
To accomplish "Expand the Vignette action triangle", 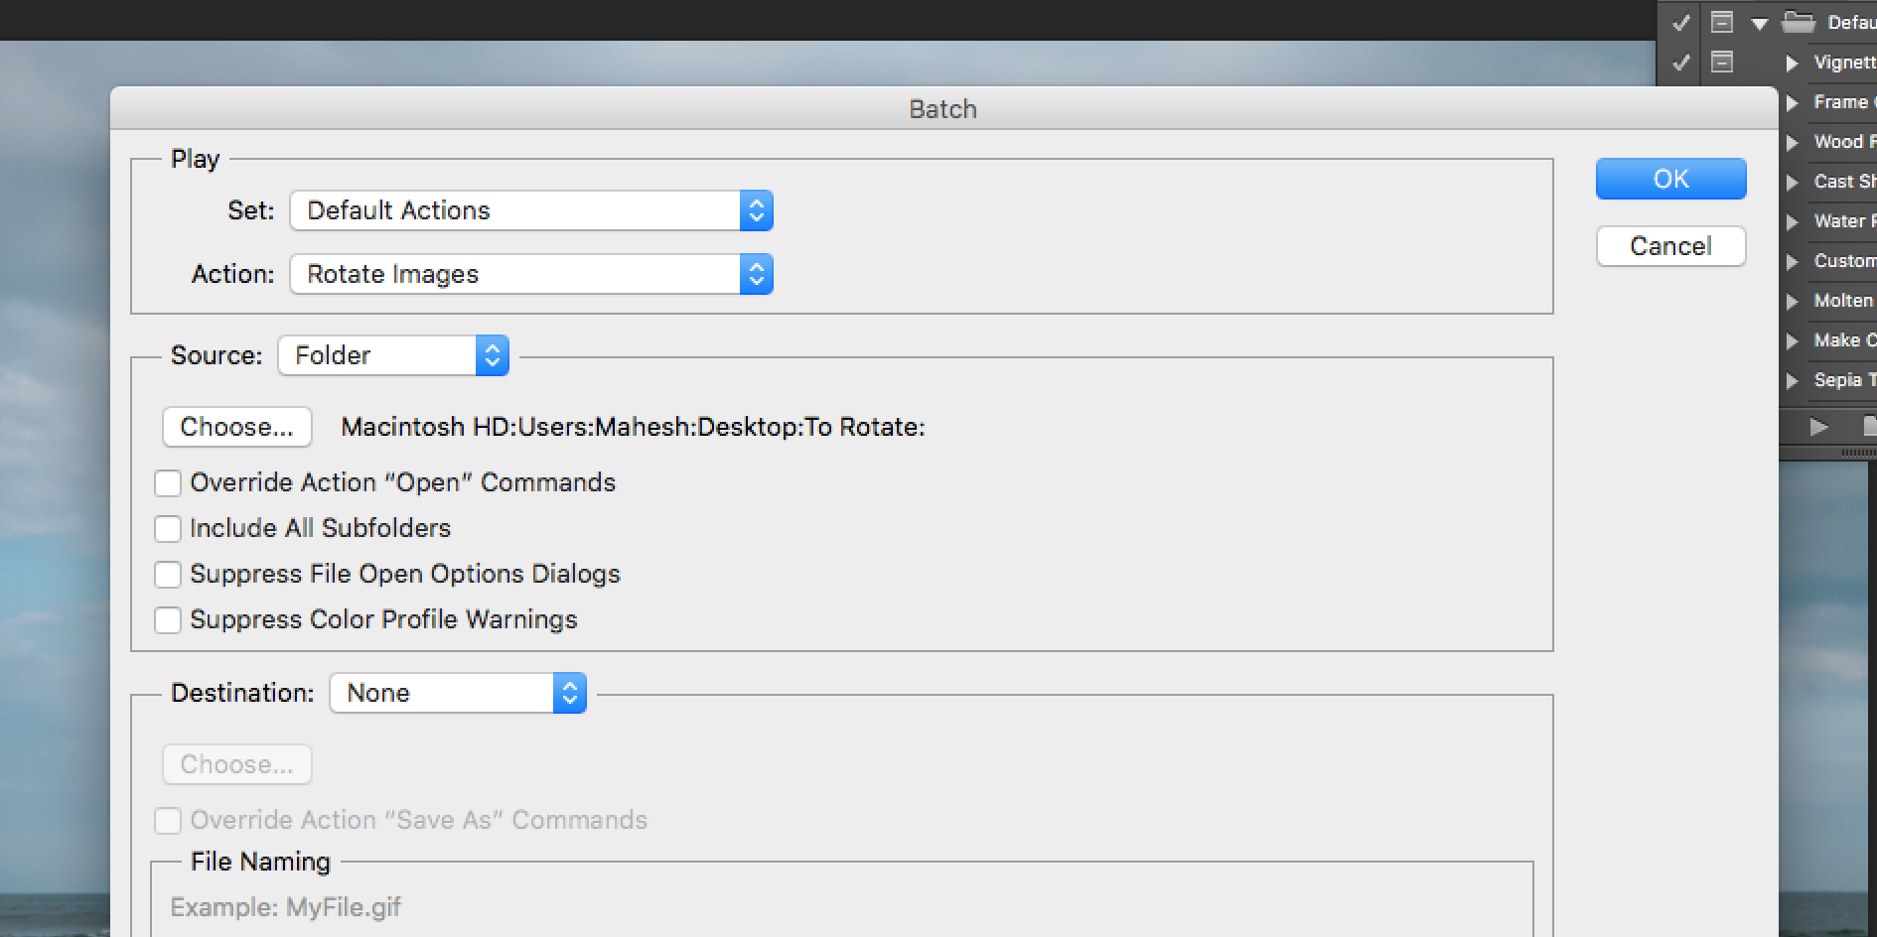I will point(1792,63).
